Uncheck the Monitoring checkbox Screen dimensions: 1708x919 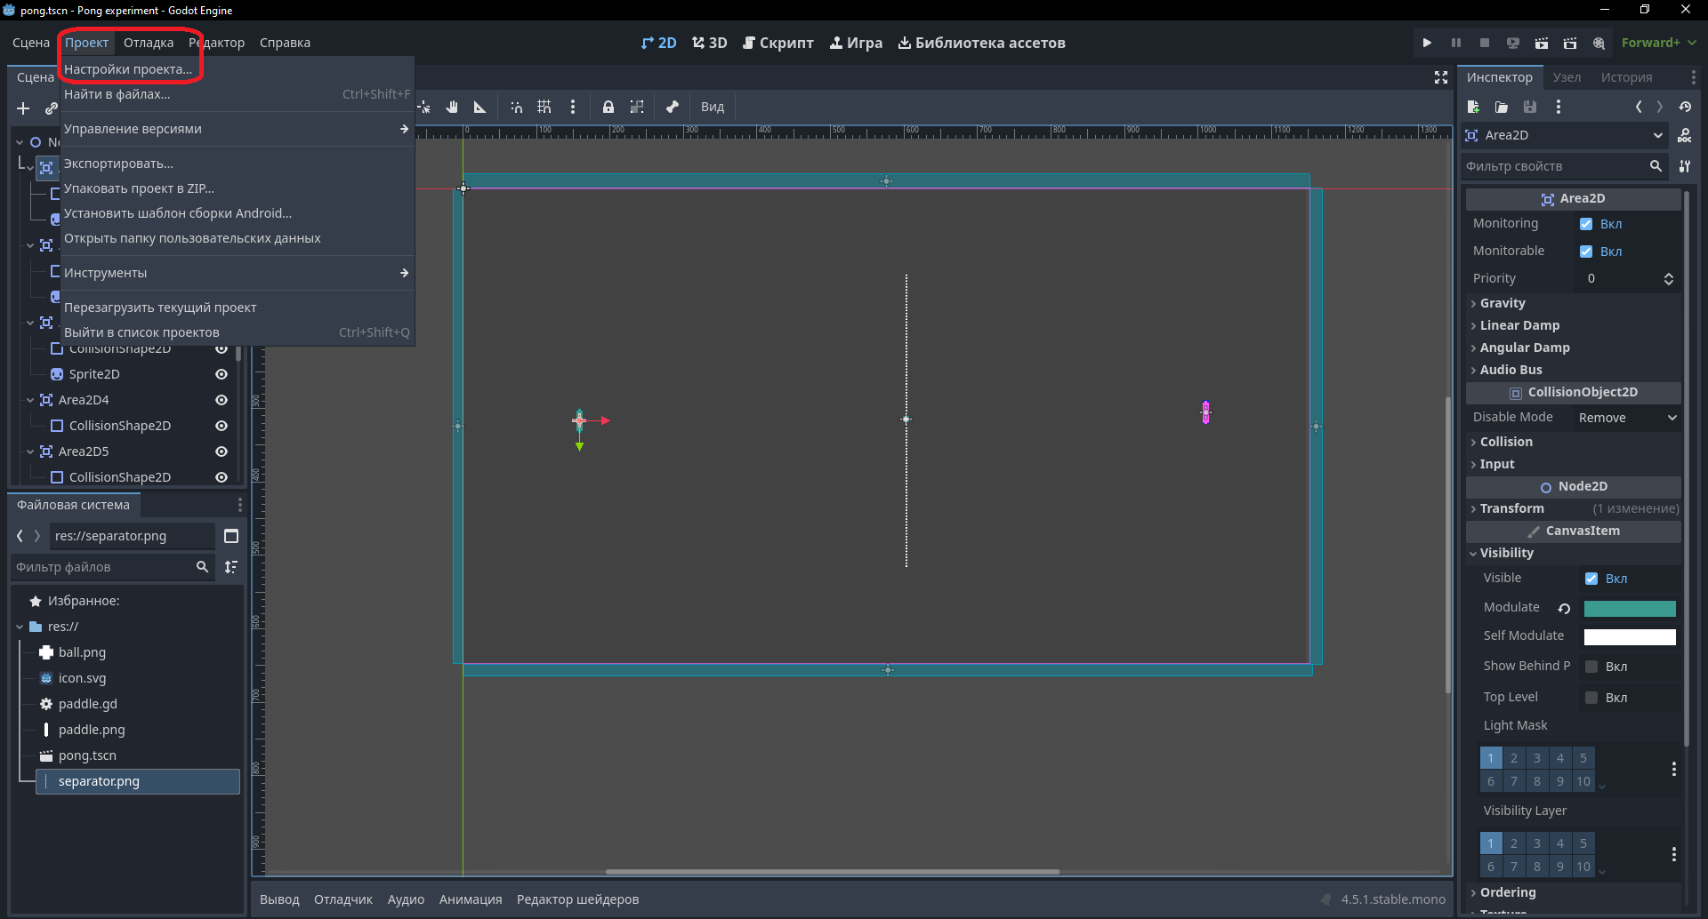coord(1586,224)
